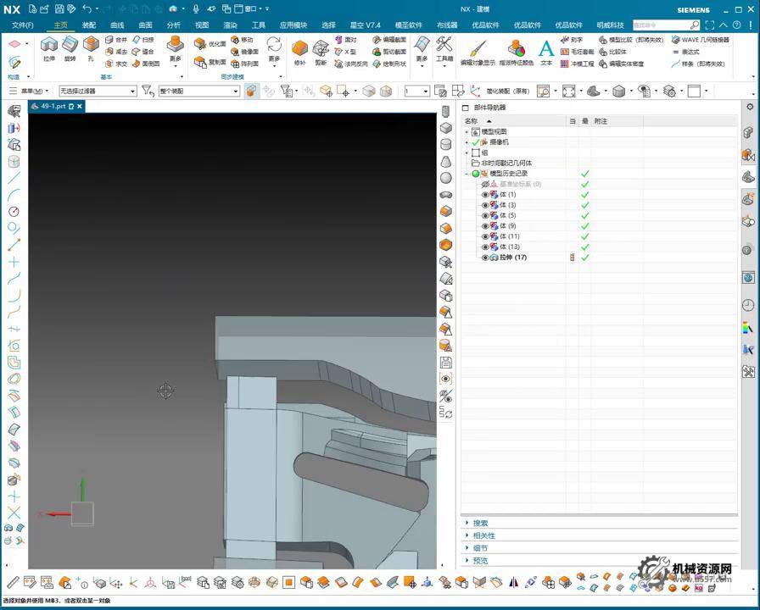Expand the 模型视图 tree node
The width and height of the screenshot is (760, 610).
point(467,132)
